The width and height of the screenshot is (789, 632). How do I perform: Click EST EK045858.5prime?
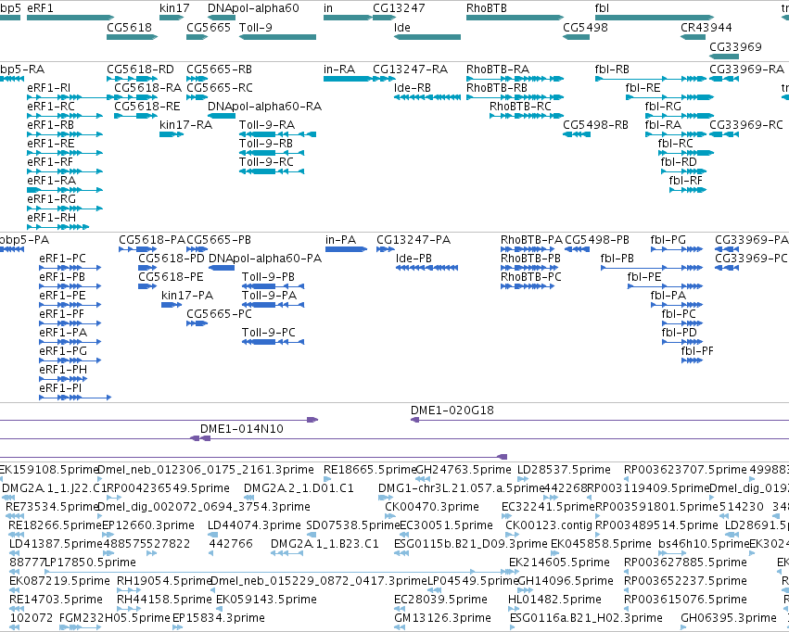601,544
